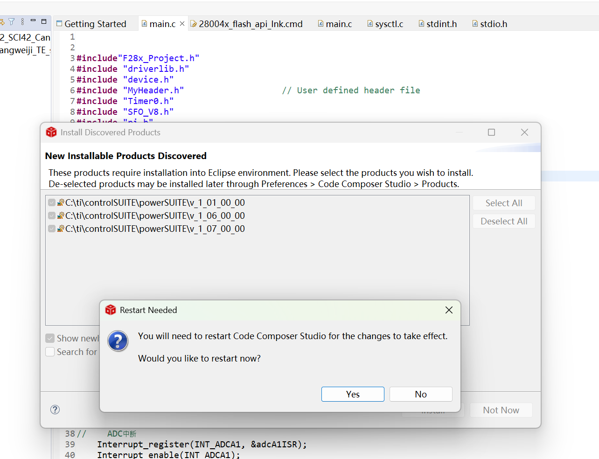Image resolution: width=599 pixels, height=459 pixels.
Task: Click the Select All button
Action: pos(504,203)
